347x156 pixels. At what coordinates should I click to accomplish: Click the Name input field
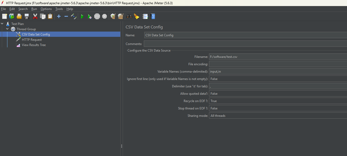click(245, 35)
